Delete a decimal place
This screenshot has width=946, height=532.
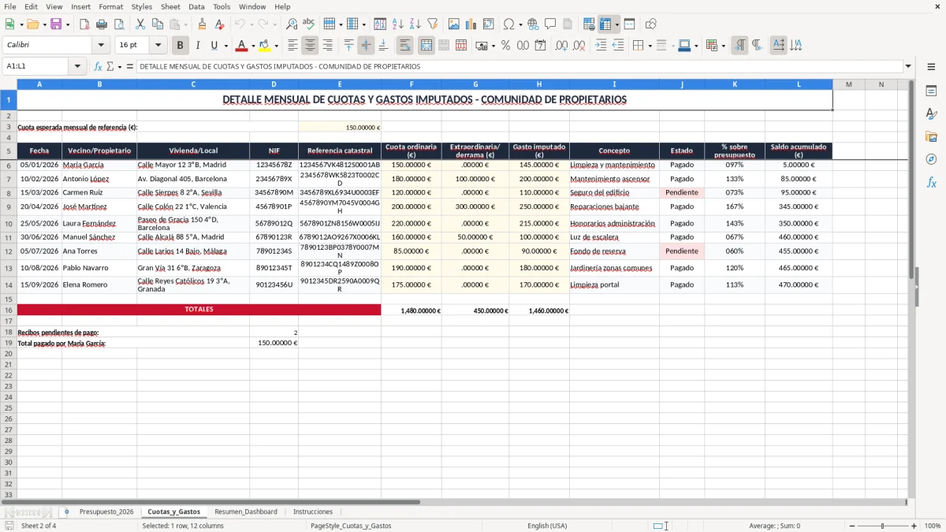579,46
